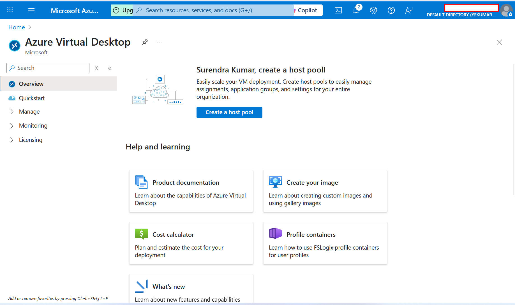The height and width of the screenshot is (305, 515).
Task: Click the sidebar search field
Action: (48, 68)
